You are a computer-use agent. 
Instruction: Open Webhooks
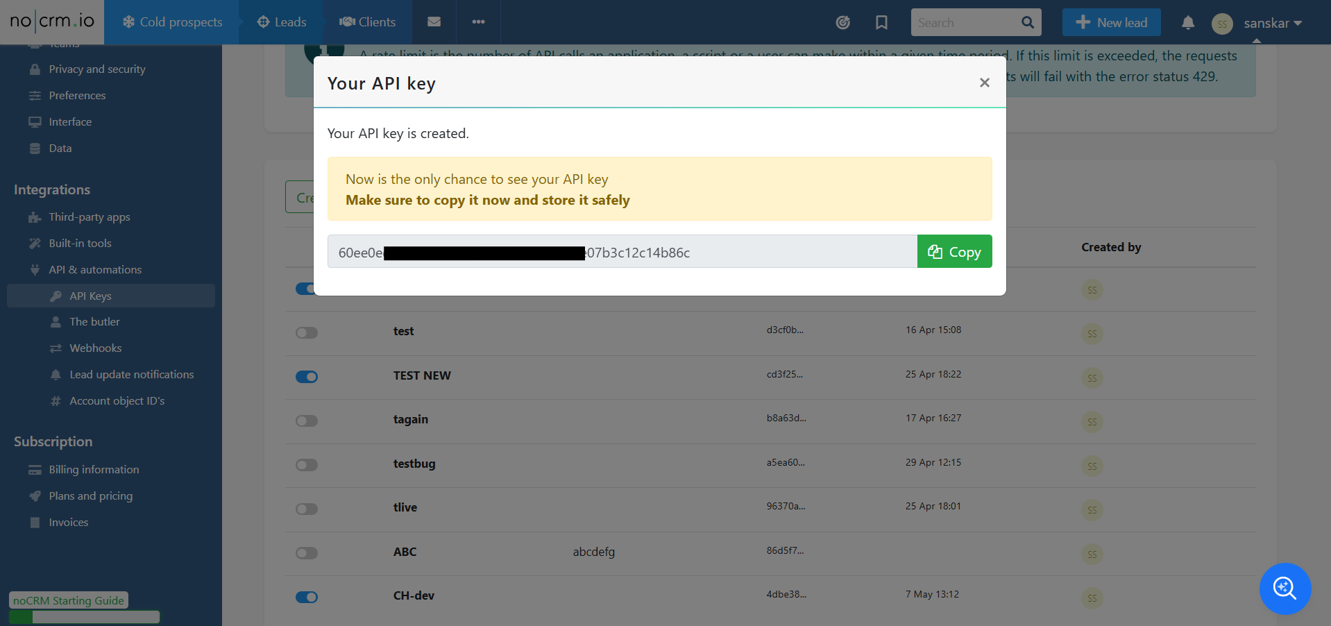(95, 348)
